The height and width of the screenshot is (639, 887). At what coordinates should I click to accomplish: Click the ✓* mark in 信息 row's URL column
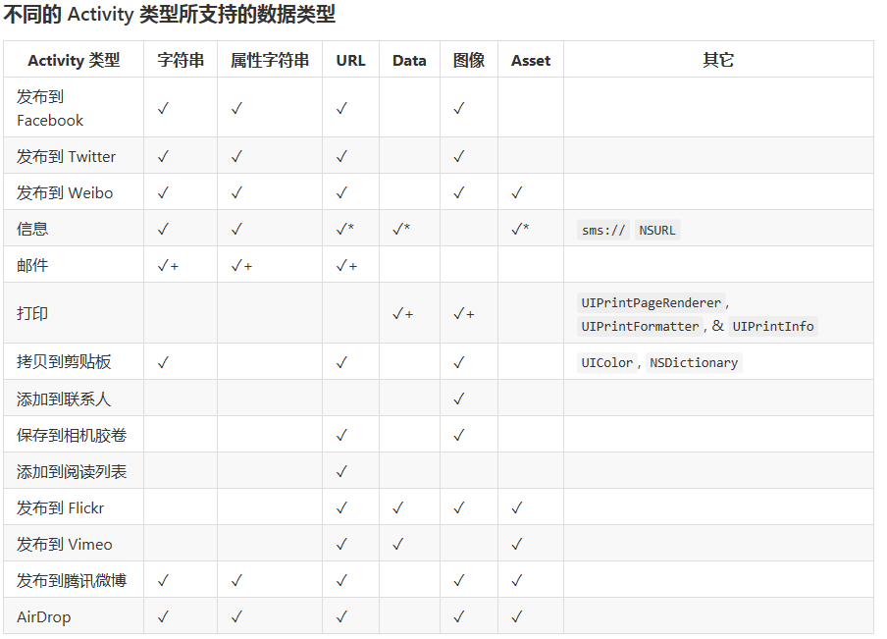pyautogui.click(x=345, y=229)
